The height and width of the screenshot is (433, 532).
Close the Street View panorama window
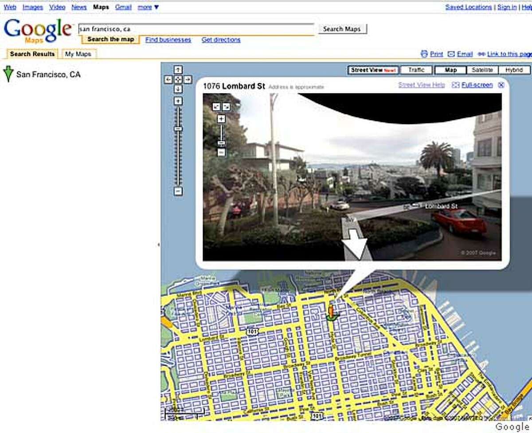click(501, 85)
